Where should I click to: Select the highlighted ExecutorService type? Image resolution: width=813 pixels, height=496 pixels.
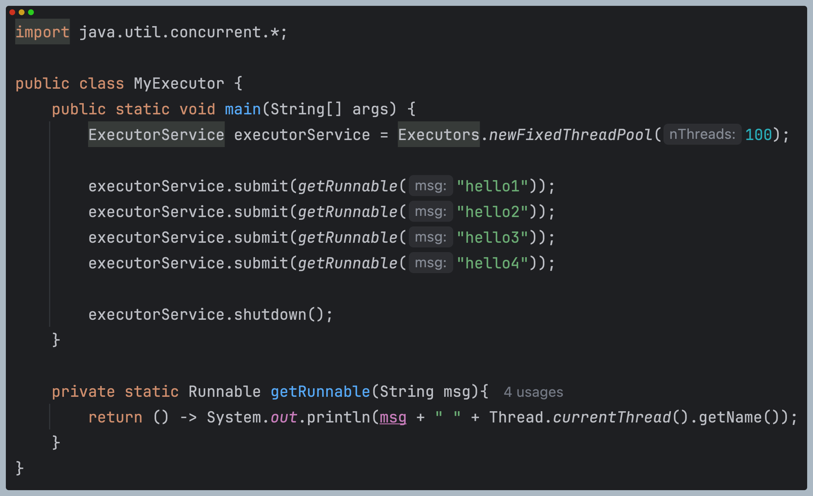(156, 135)
